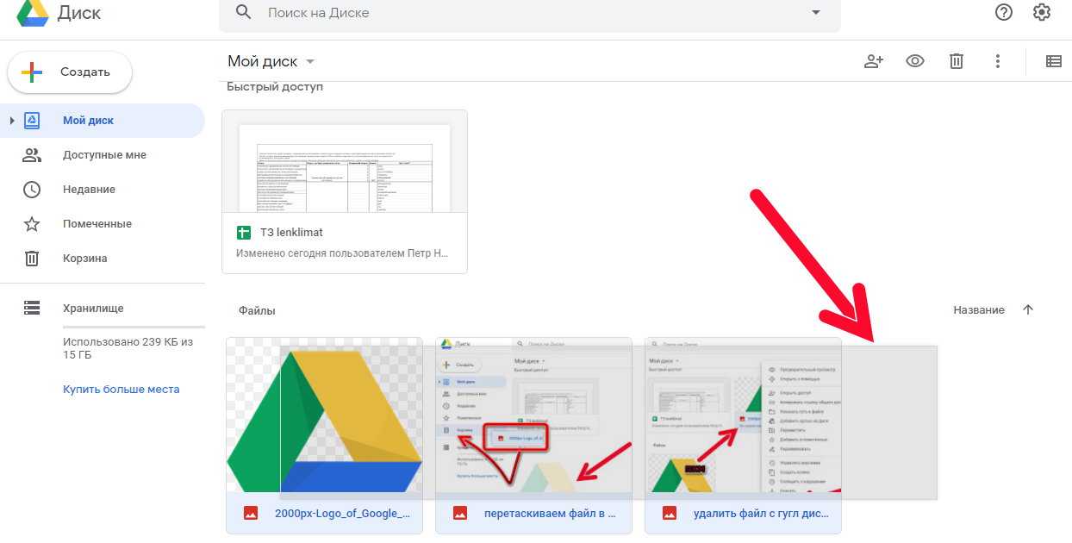Open search options dropdown arrow
Screen dimensions: 1072x543
[x=816, y=12]
